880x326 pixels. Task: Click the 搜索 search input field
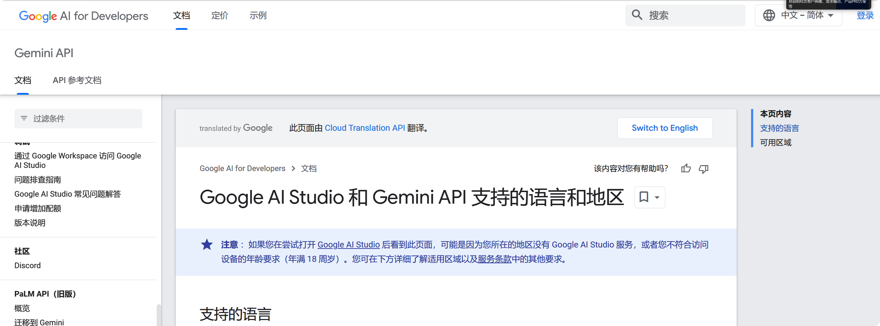tap(685, 15)
